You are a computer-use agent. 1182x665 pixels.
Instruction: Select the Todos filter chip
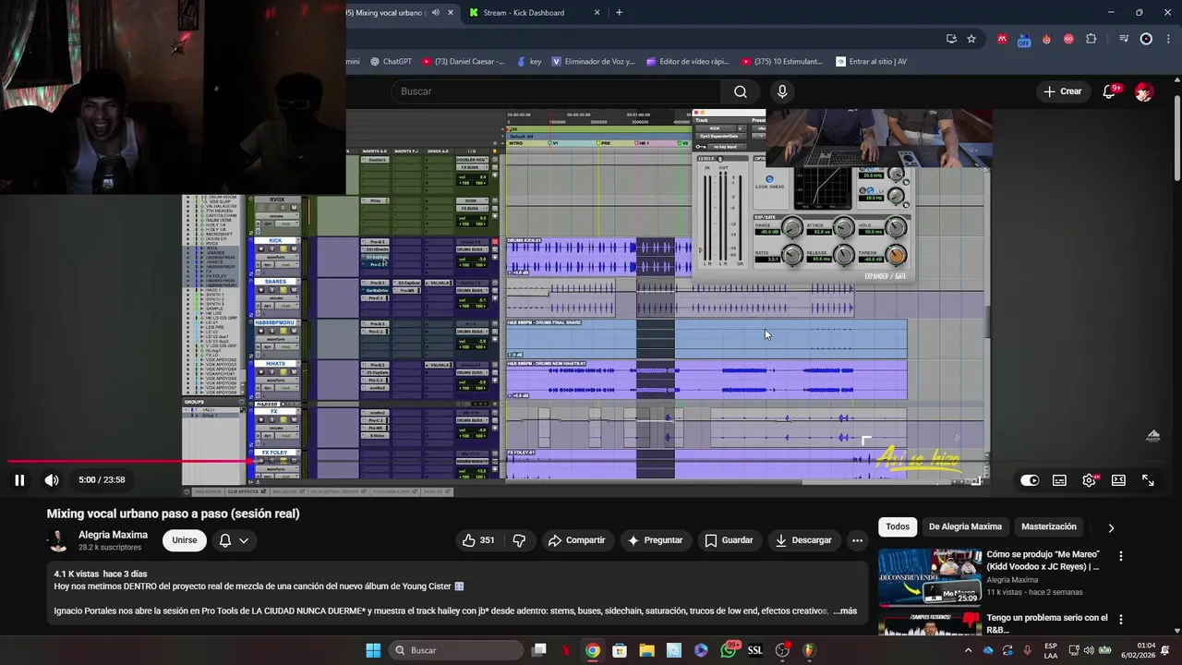[898, 526]
